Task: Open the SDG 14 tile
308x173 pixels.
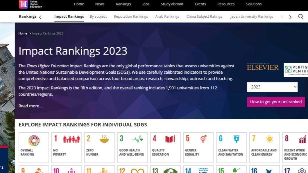Action: pos(198,169)
